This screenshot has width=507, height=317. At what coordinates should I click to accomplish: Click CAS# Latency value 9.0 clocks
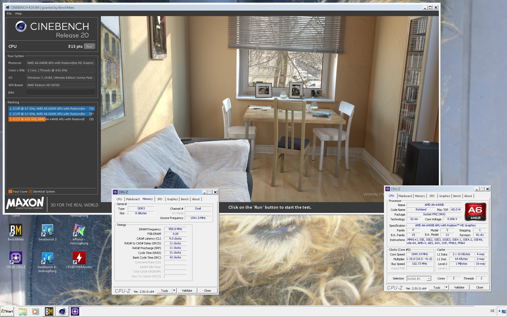click(175, 239)
